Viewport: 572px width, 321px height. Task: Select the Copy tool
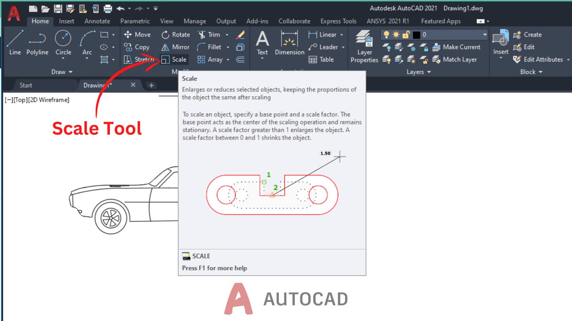(136, 47)
